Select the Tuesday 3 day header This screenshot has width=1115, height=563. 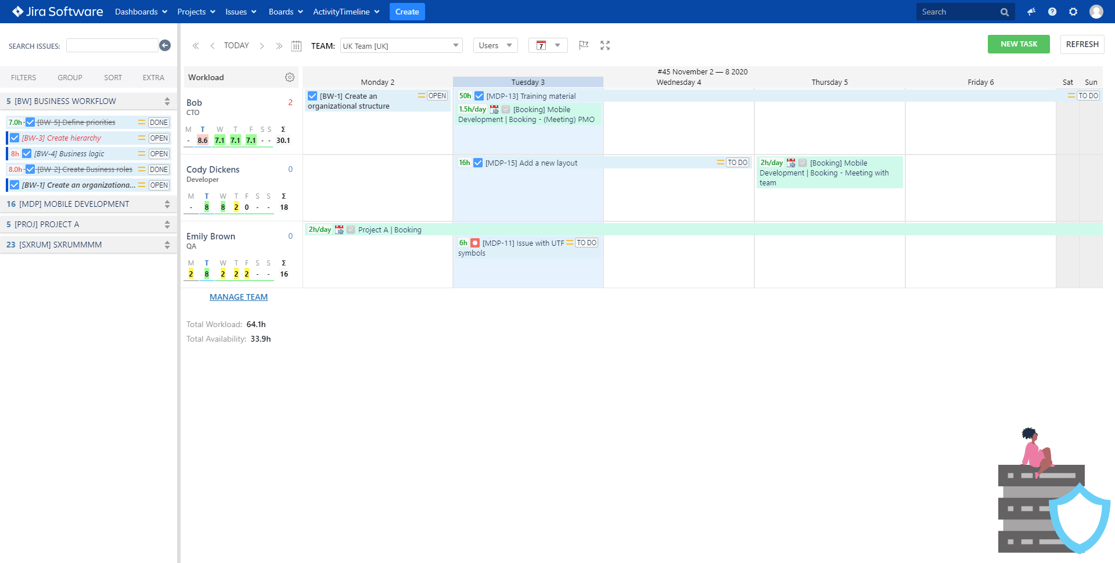coord(528,82)
